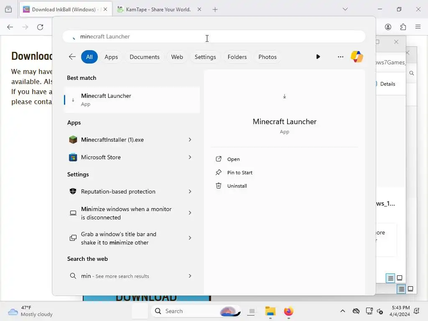Click the windows icon beside title bar shake setting

[73, 238]
